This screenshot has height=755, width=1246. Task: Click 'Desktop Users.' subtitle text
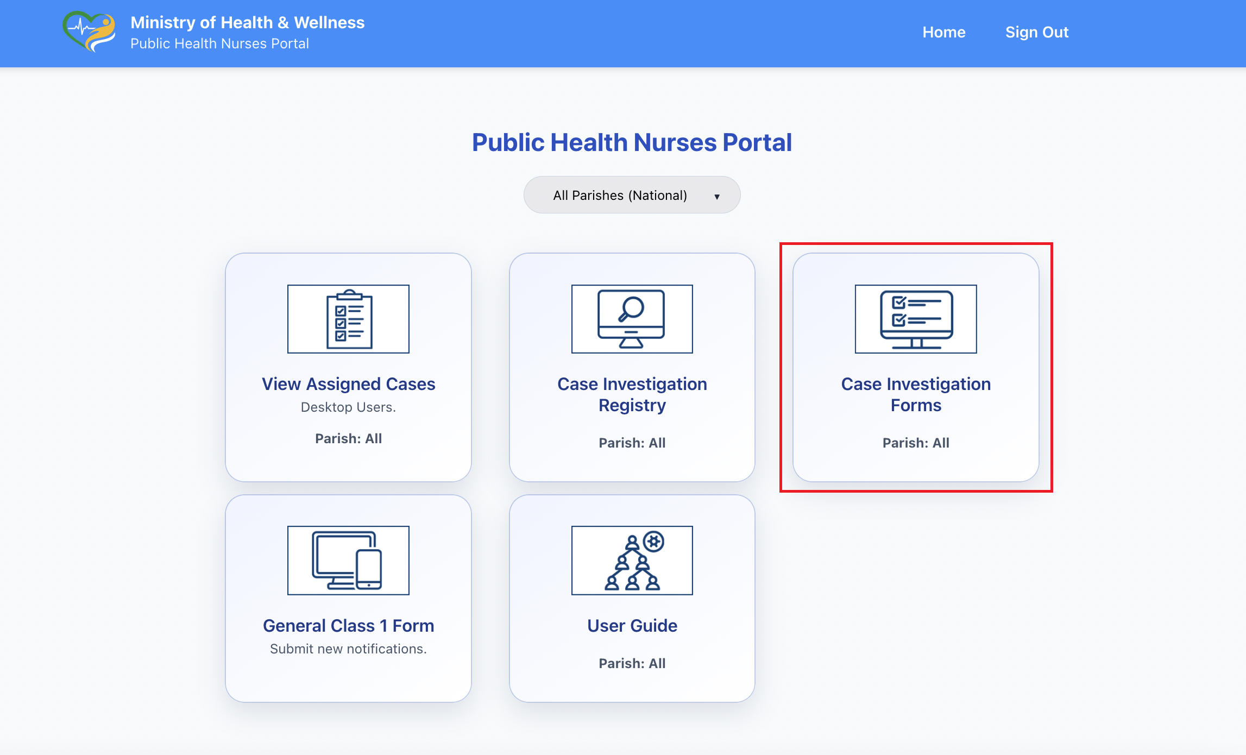(x=348, y=407)
